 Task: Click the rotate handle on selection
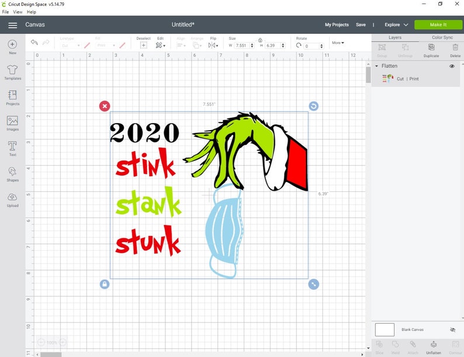tap(314, 106)
